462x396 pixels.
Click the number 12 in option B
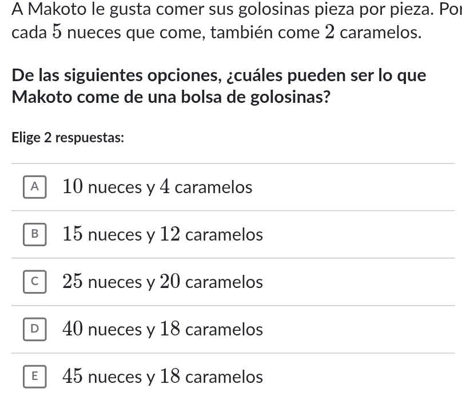pyautogui.click(x=170, y=234)
